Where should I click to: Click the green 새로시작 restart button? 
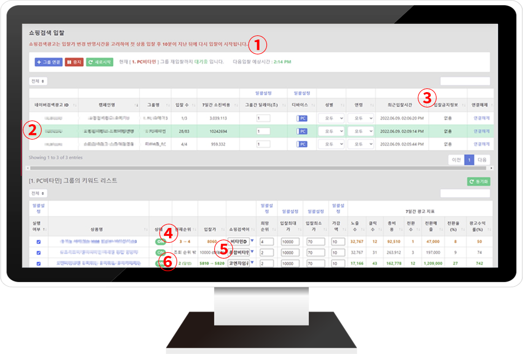pyautogui.click(x=99, y=62)
